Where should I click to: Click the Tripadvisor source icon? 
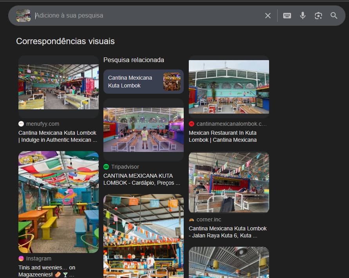coord(106,167)
